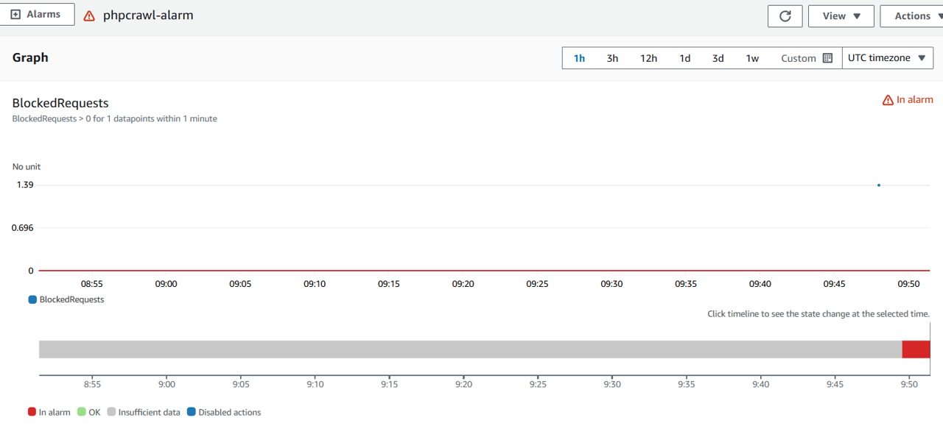Click the BlockedRequests data point on graph
943x434 pixels.
tap(879, 185)
